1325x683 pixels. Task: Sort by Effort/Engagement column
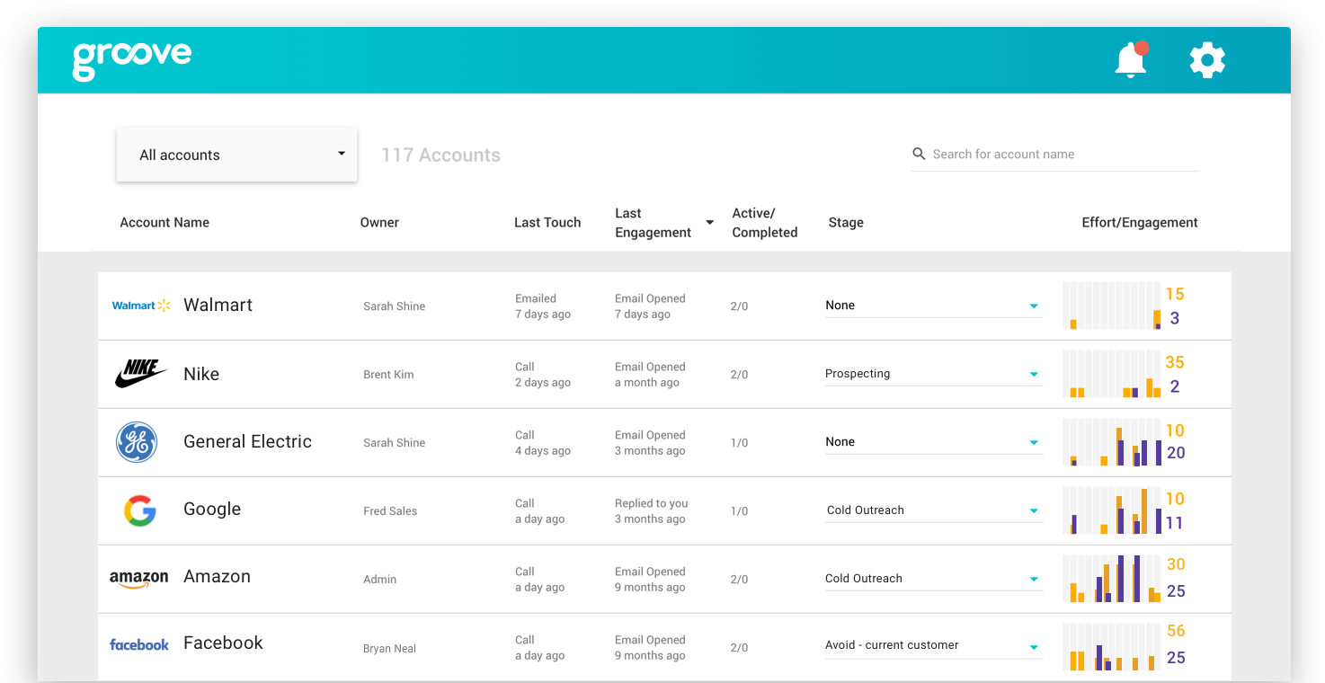click(1140, 223)
